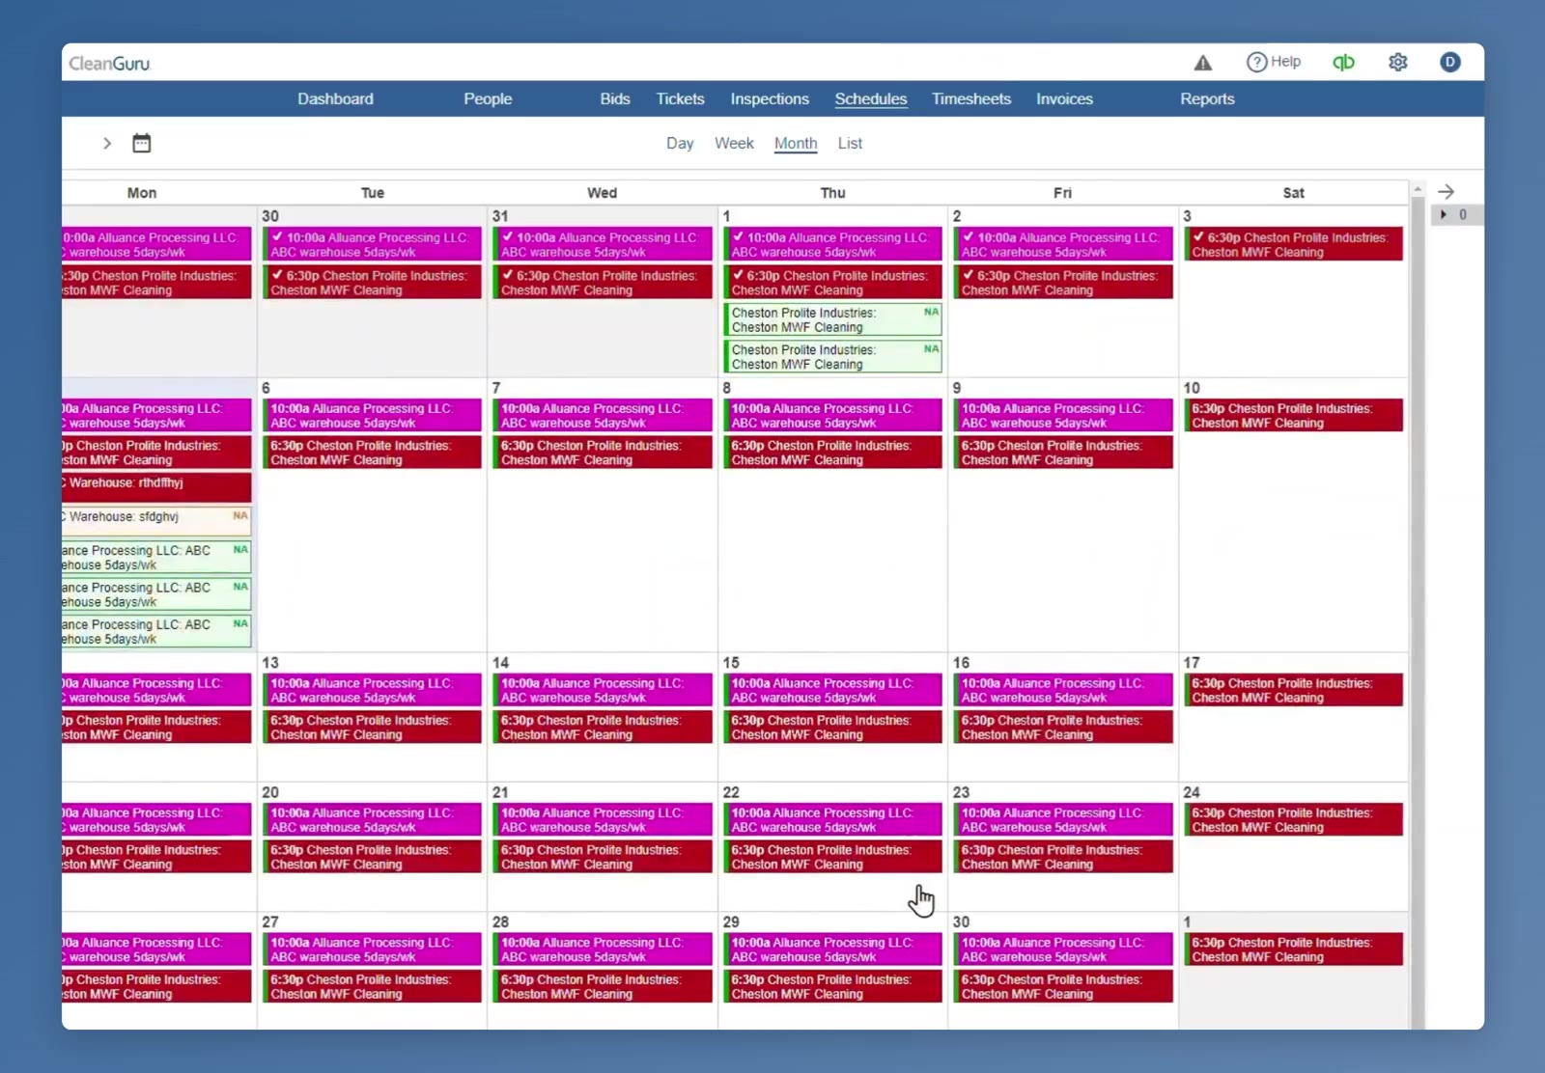Open second NA Cheston Prolite event on Thursday 1
The image size is (1545, 1073).
click(x=833, y=356)
